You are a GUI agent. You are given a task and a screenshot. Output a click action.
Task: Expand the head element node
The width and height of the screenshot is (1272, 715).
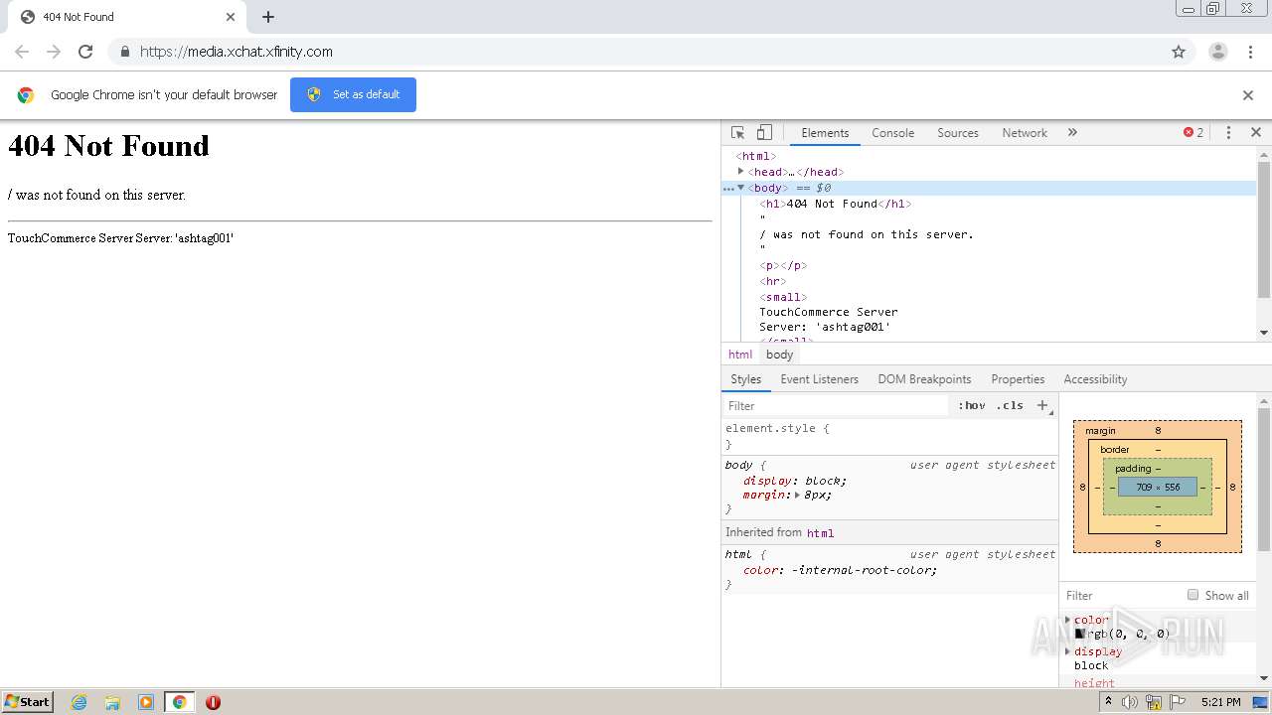click(741, 172)
